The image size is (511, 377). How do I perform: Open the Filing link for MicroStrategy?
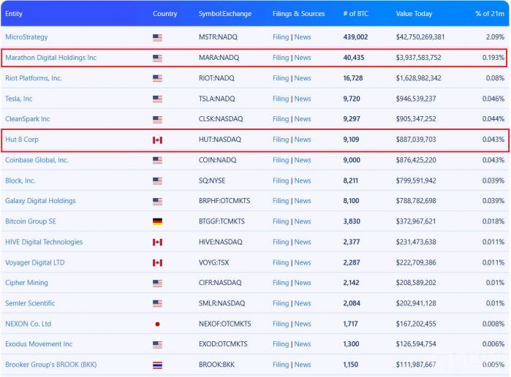click(x=281, y=37)
